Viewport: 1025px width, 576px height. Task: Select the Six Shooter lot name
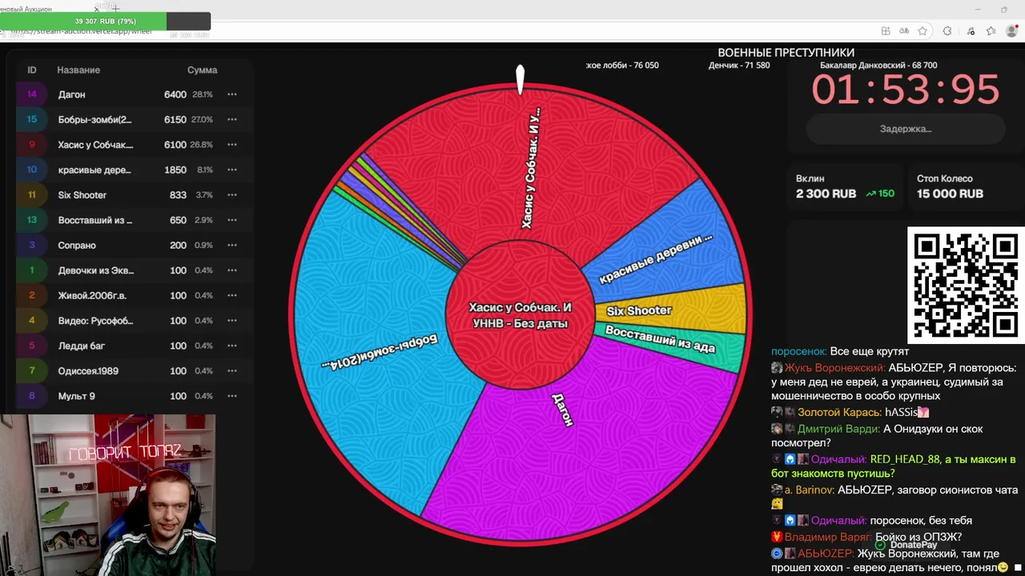click(x=82, y=195)
